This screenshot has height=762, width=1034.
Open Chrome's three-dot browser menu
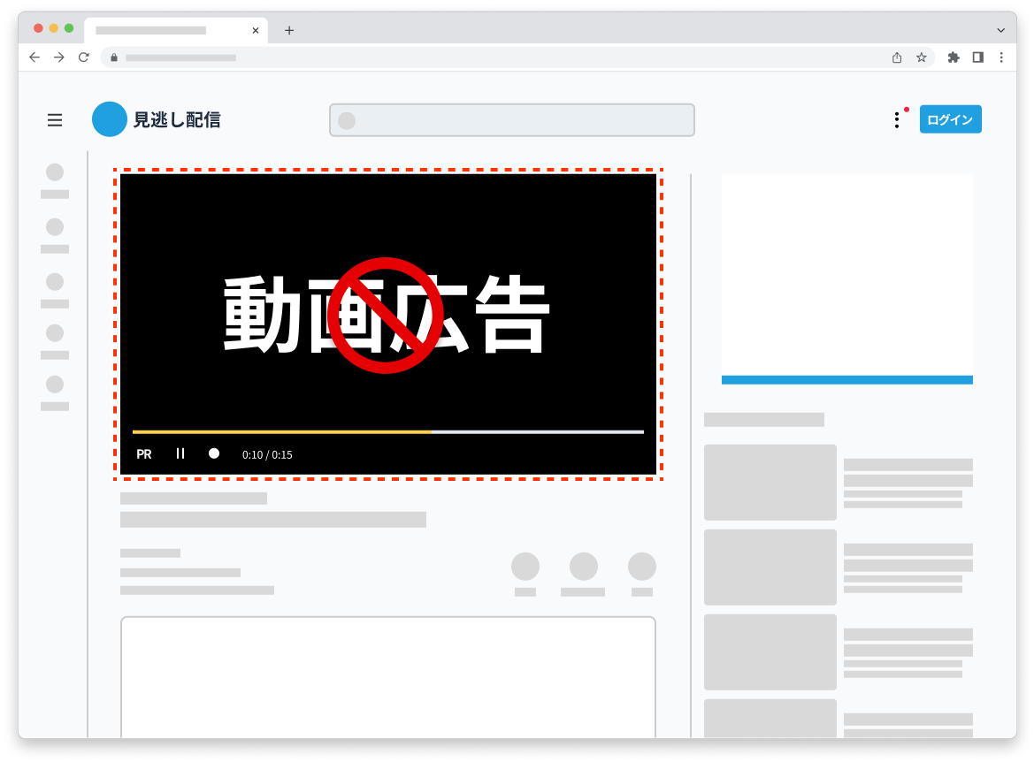coord(1001,57)
